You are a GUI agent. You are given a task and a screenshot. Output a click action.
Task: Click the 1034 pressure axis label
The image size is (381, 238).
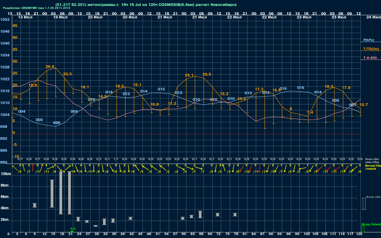point(5,55)
